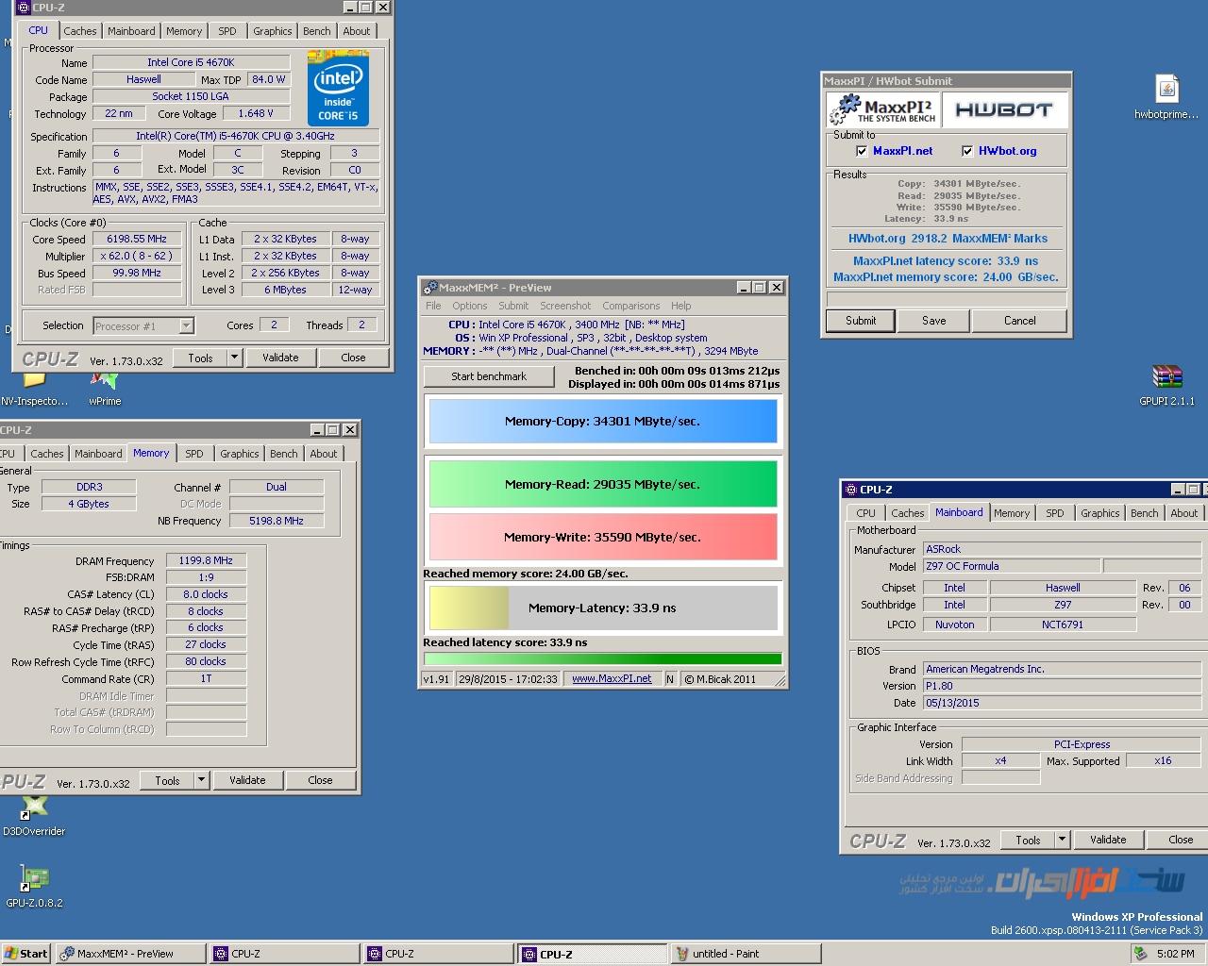Image resolution: width=1208 pixels, height=966 pixels.
Task: Click the DRAM Frequency value 1199.8 MHz
Action: click(x=206, y=560)
